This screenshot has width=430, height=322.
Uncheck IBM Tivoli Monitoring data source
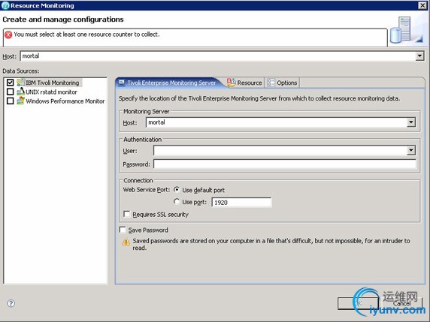10,83
